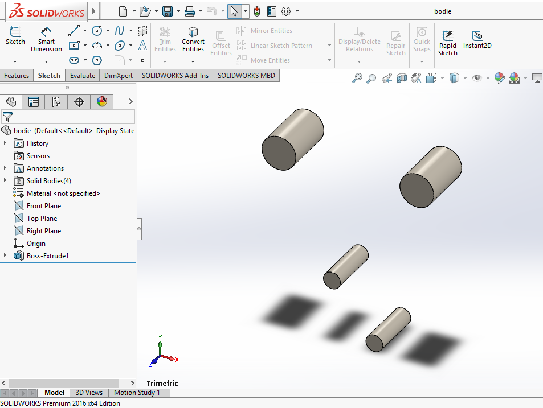The image size is (543, 408).
Task: Expand the Solid Bodies(4) node
Action: 5,180
